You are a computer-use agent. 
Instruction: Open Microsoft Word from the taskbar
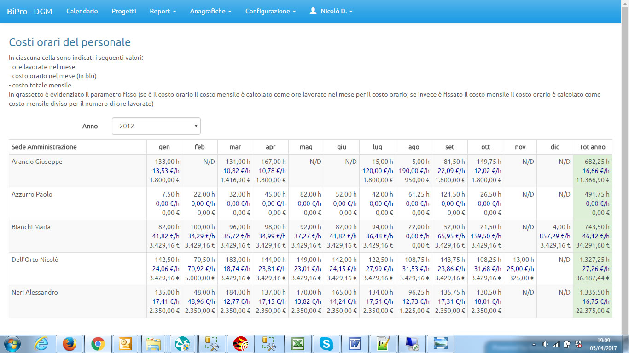(355, 344)
